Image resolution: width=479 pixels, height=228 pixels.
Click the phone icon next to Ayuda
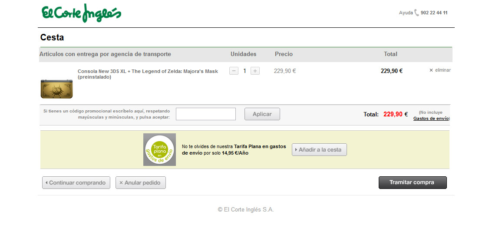416,13
